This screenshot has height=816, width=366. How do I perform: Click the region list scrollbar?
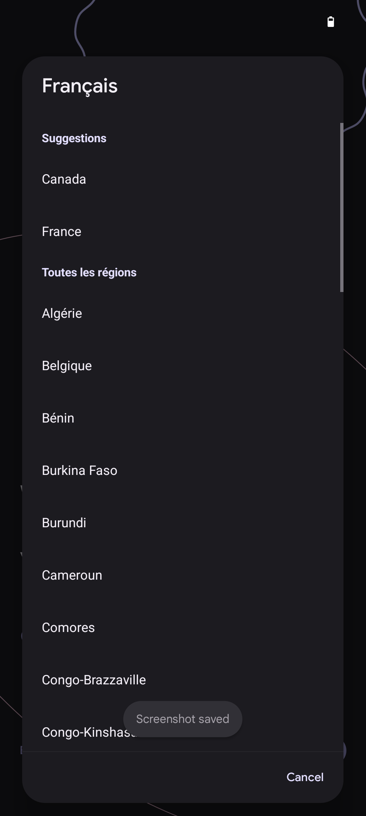tap(341, 207)
